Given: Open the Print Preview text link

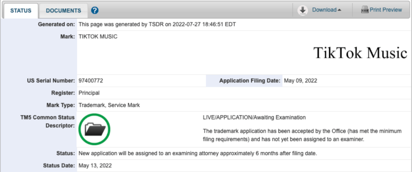Looking at the screenshot, I should tap(386, 10).
